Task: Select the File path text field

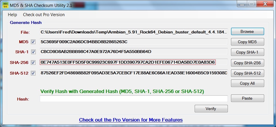Action: click(134, 32)
